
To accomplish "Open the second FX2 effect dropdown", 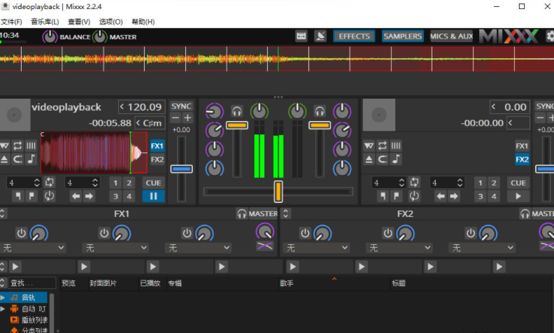I will pyautogui.click(x=399, y=248).
